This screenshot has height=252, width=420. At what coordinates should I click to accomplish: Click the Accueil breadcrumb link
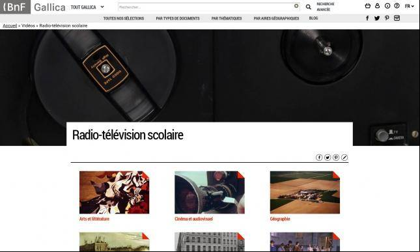point(10,25)
